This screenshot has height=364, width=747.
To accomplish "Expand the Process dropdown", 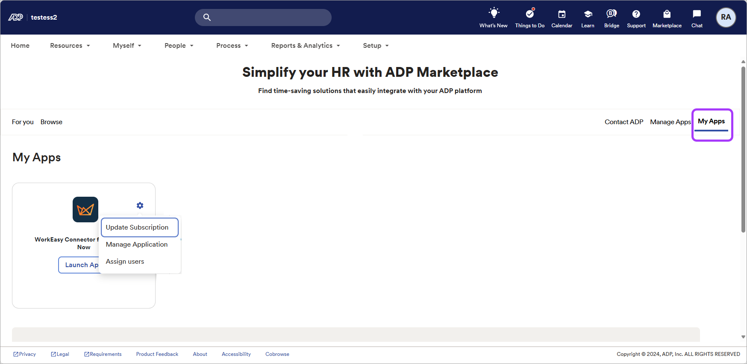I will [x=232, y=46].
